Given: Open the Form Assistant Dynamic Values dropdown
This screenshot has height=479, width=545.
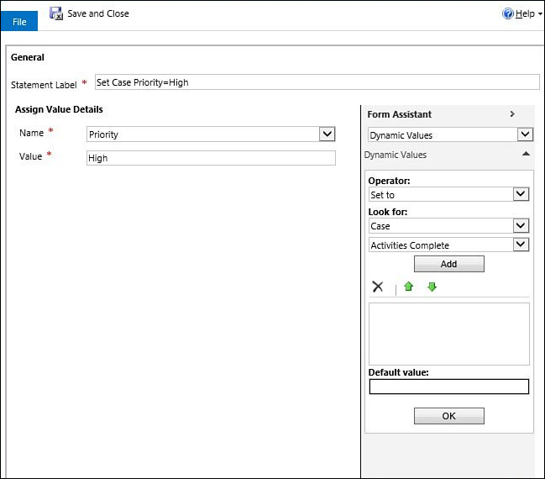Looking at the screenshot, I should pyautogui.click(x=525, y=134).
